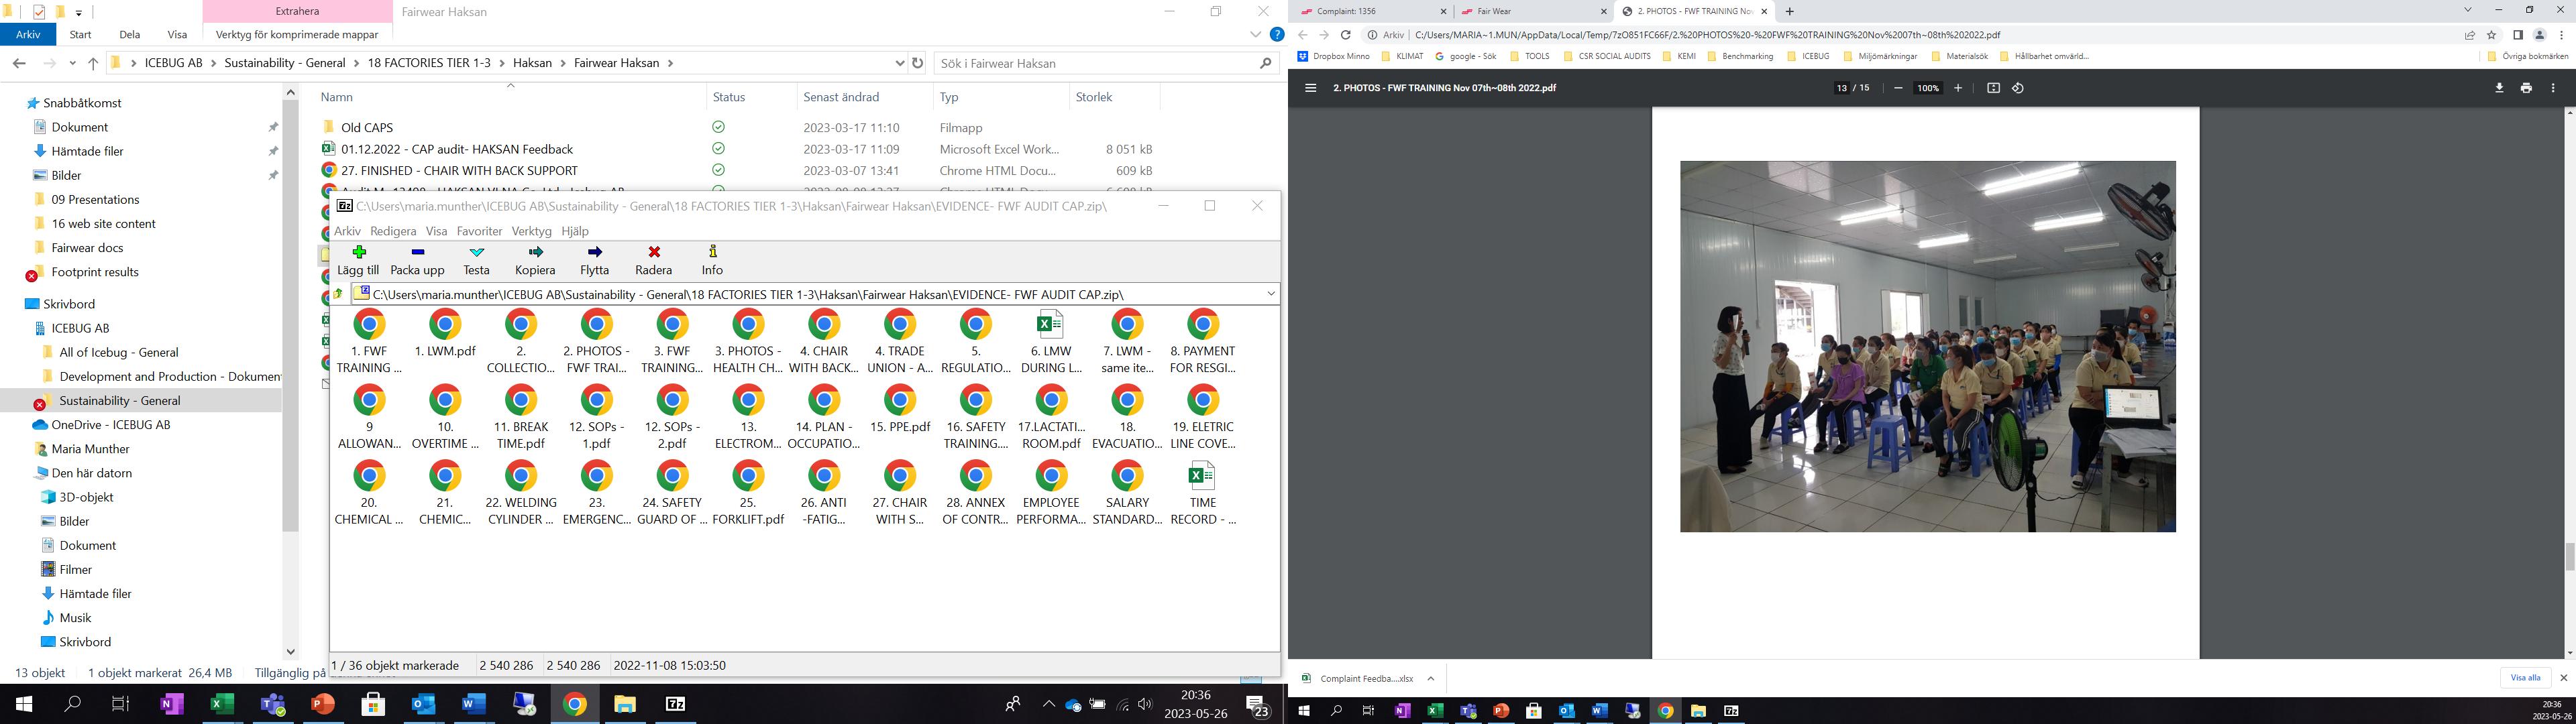Click the PDF rotate icon

point(2017,88)
